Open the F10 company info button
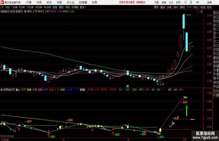The width and height of the screenshot is (219, 141). tap(189, 7)
